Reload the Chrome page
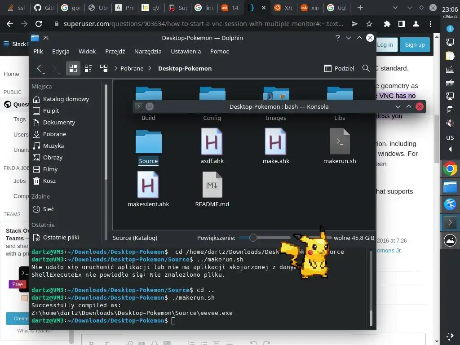 click(39, 24)
